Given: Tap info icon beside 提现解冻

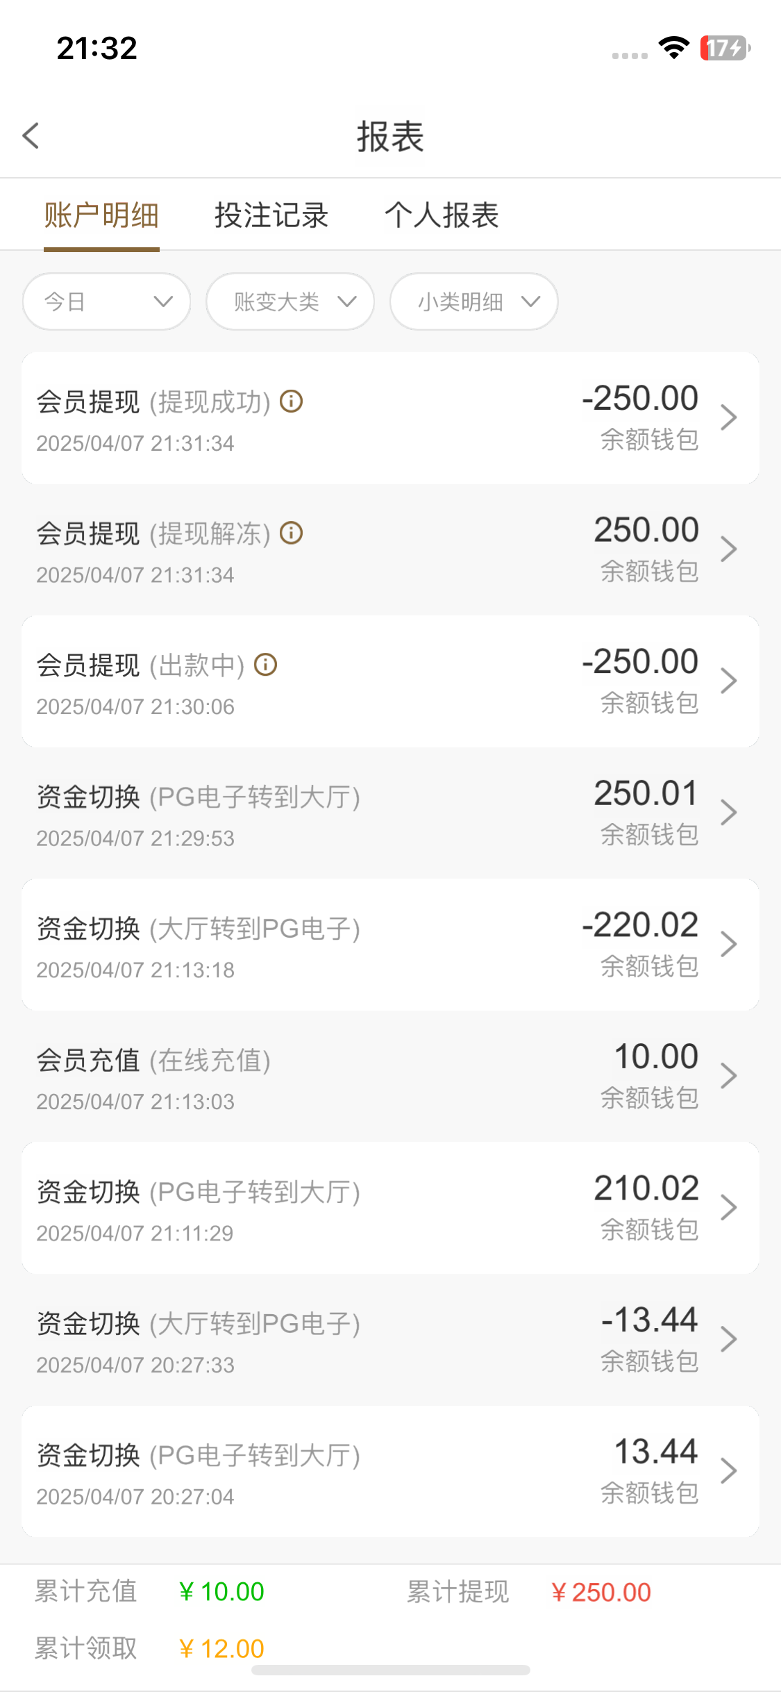Looking at the screenshot, I should pos(292,533).
